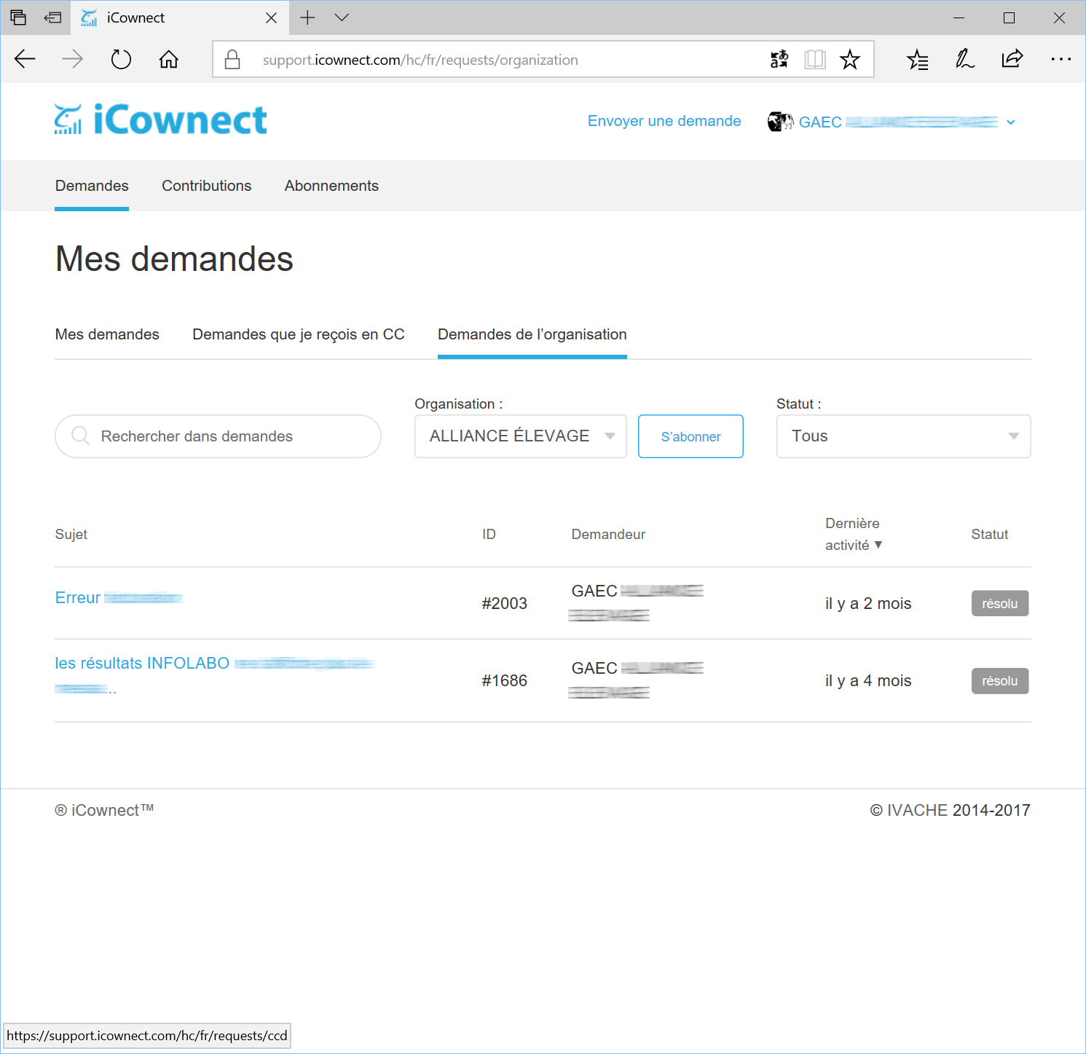Image resolution: width=1086 pixels, height=1054 pixels.
Task: Click request ID #1686
Action: [x=504, y=680]
